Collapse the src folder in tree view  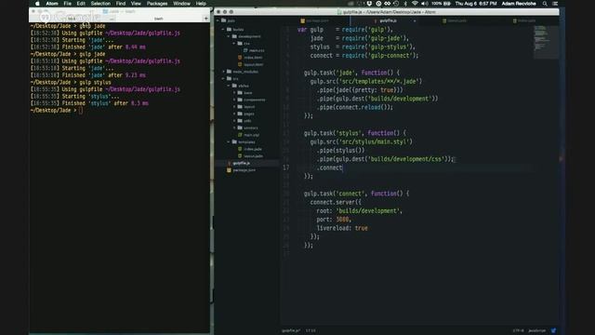[x=223, y=78]
